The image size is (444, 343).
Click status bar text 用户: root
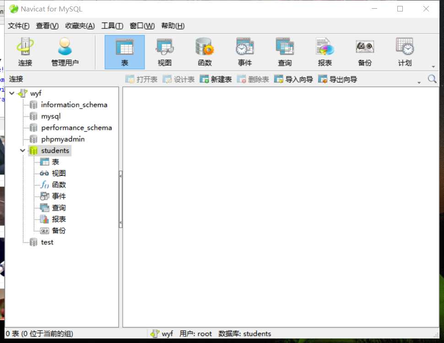point(195,334)
